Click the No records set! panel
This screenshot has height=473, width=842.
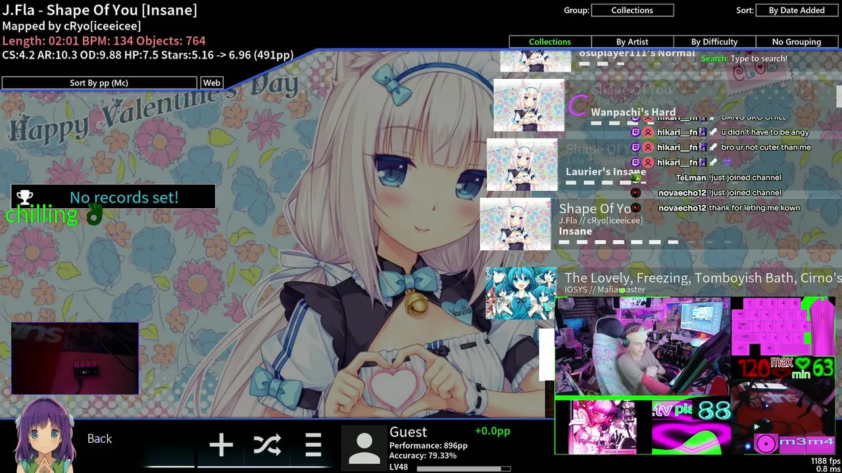tap(113, 197)
